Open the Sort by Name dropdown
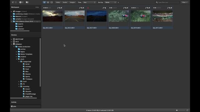 pyautogui.click(x=110, y=2)
